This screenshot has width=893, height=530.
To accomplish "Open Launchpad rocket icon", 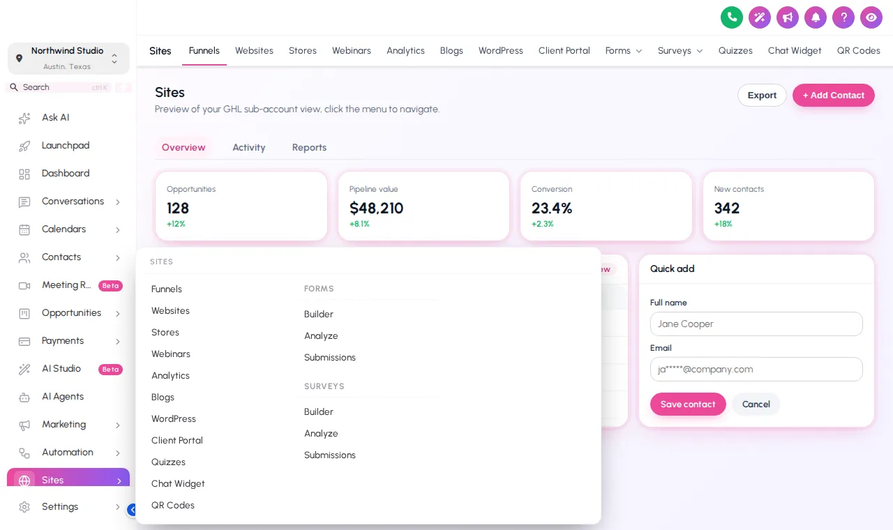I will [x=24, y=146].
